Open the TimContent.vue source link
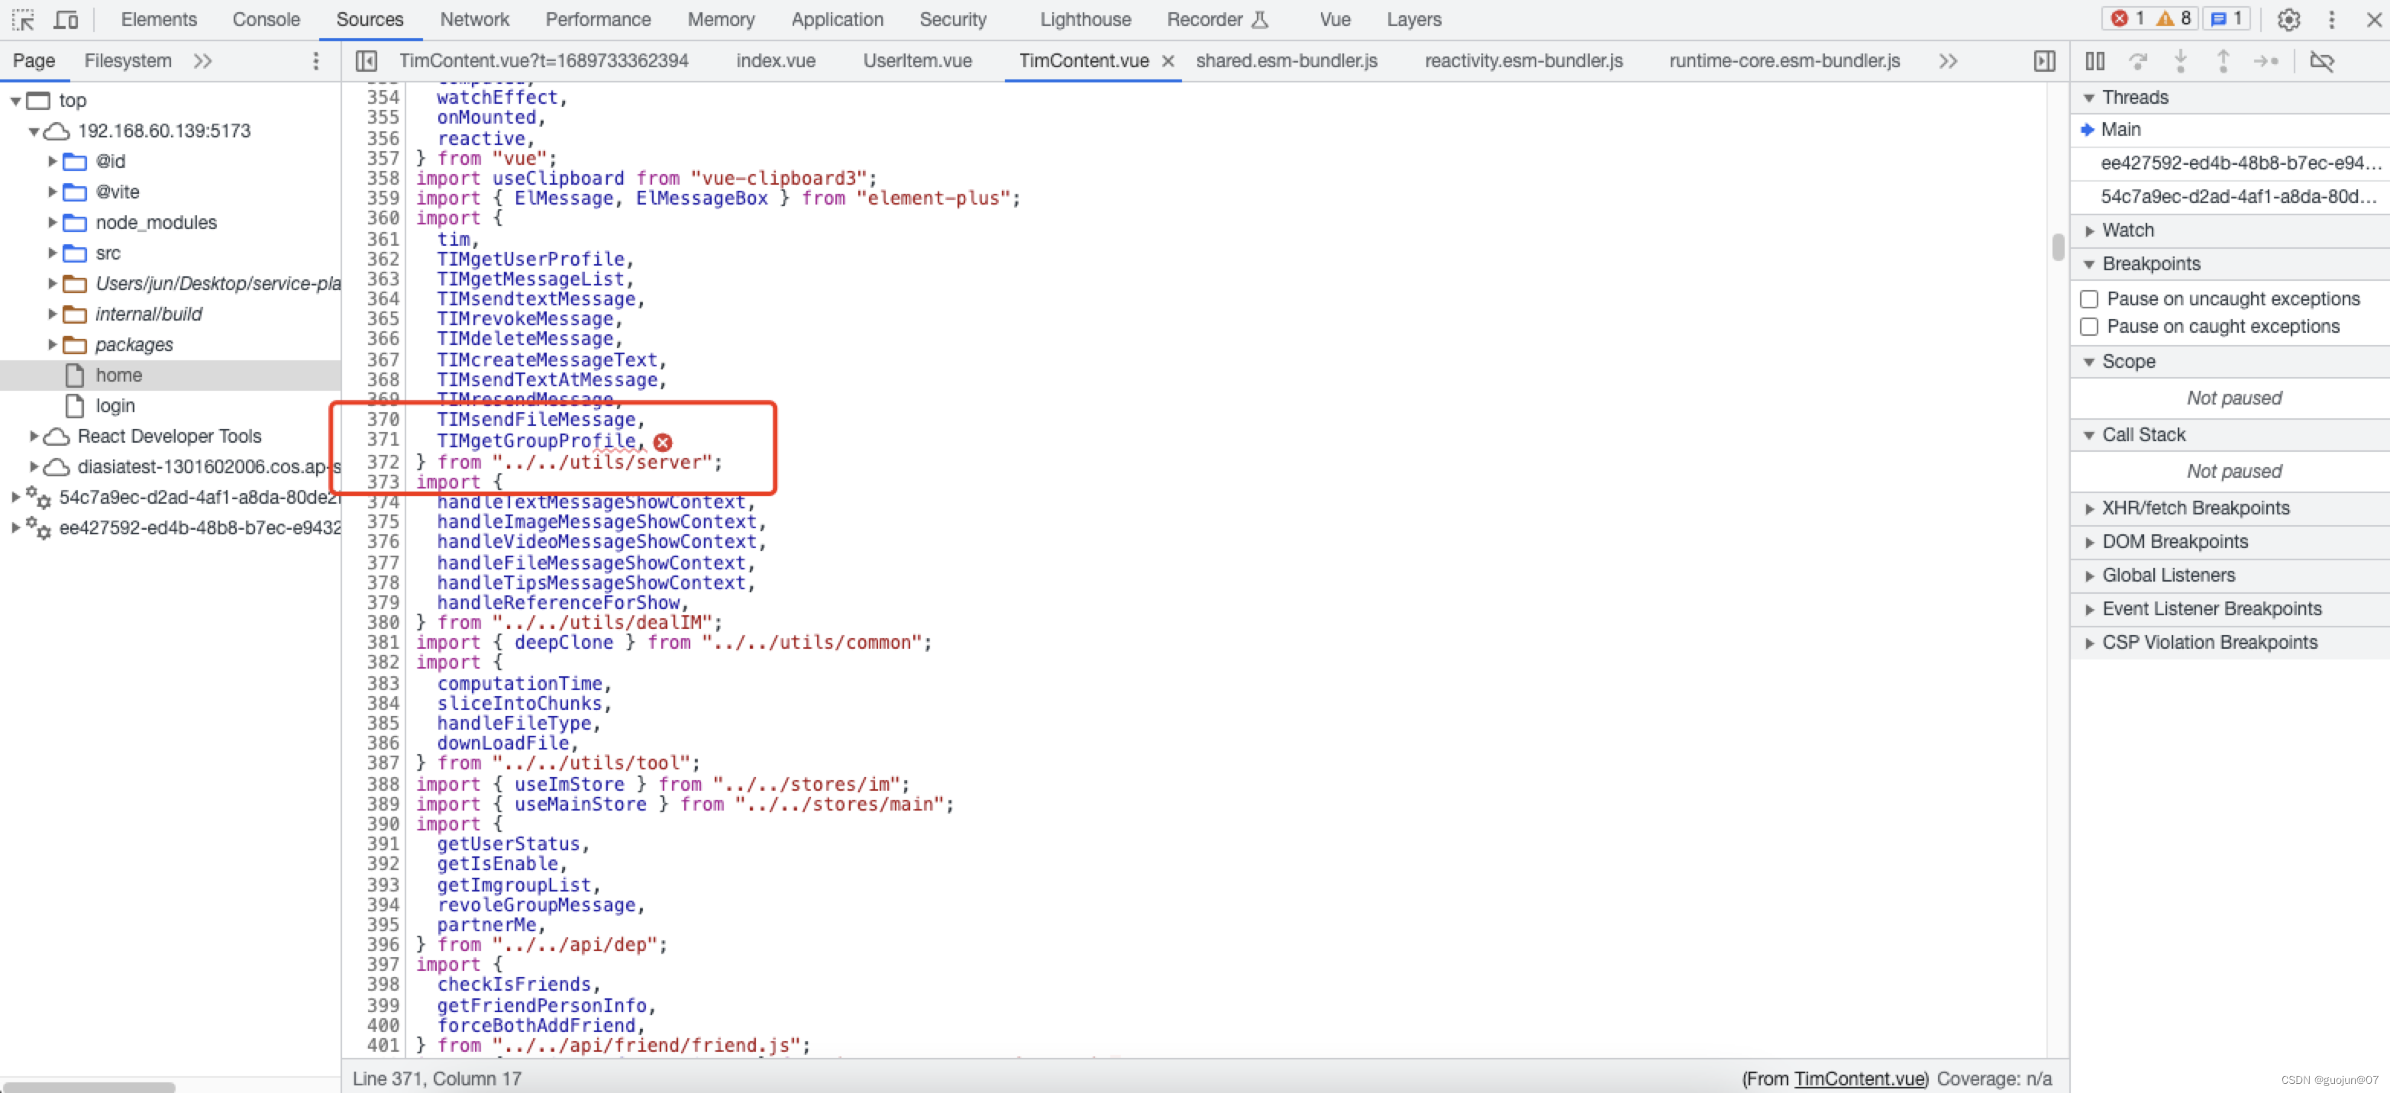Image resolution: width=2390 pixels, height=1093 pixels. 1859,1078
